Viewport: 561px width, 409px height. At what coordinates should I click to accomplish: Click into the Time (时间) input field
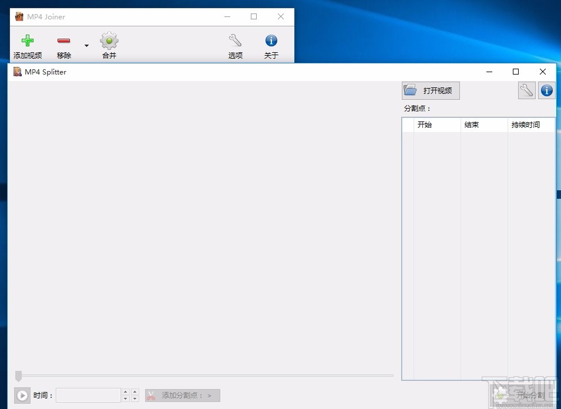tap(88, 396)
